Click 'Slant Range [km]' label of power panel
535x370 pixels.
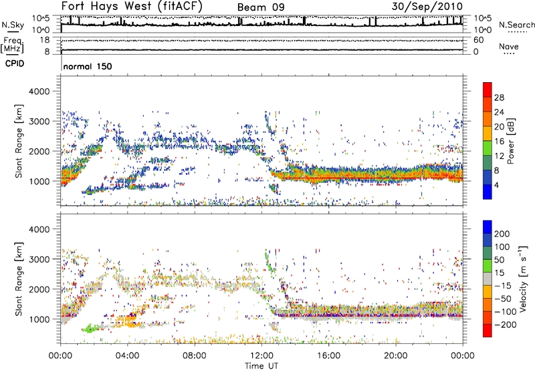pyautogui.click(x=19, y=141)
